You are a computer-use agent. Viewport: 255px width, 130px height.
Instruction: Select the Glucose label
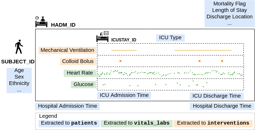(x=83, y=85)
